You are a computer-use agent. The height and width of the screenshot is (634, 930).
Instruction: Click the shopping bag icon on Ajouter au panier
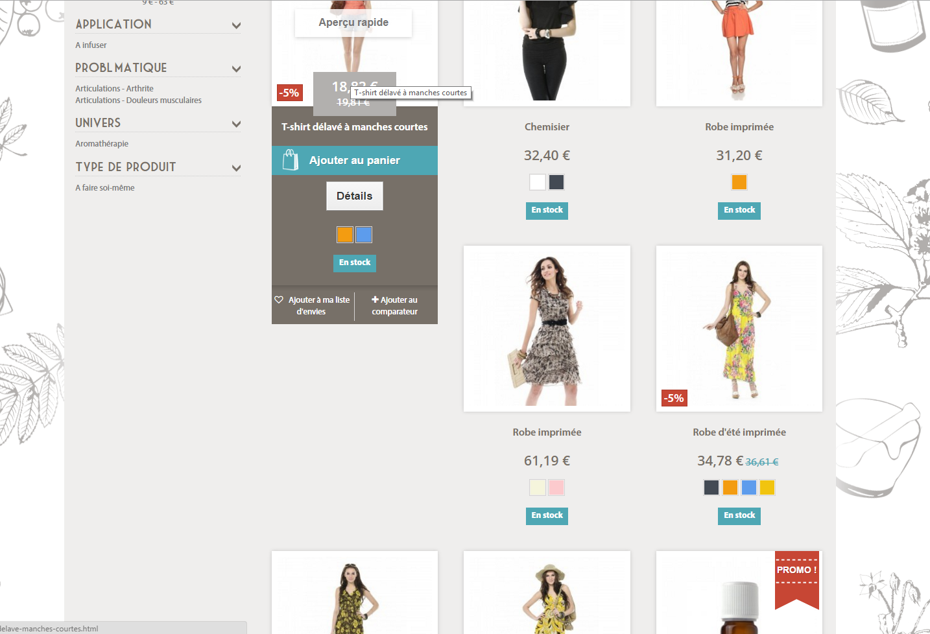[x=291, y=160]
